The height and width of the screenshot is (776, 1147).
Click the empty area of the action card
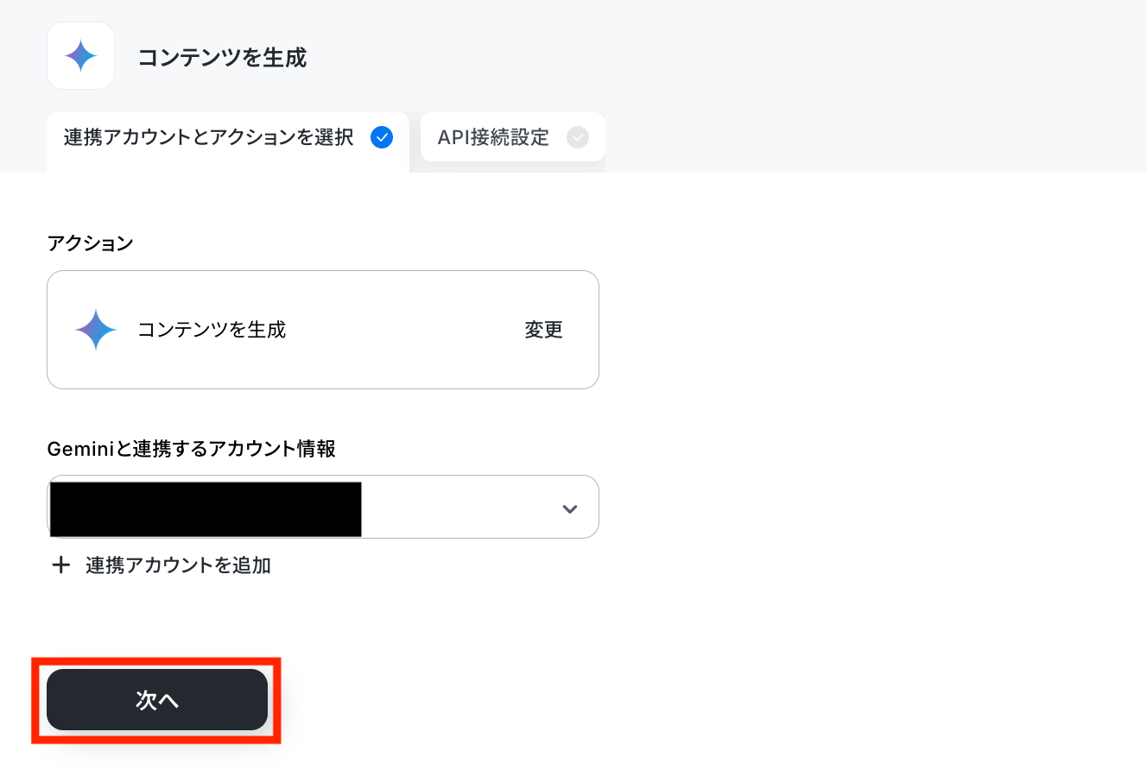pos(404,330)
